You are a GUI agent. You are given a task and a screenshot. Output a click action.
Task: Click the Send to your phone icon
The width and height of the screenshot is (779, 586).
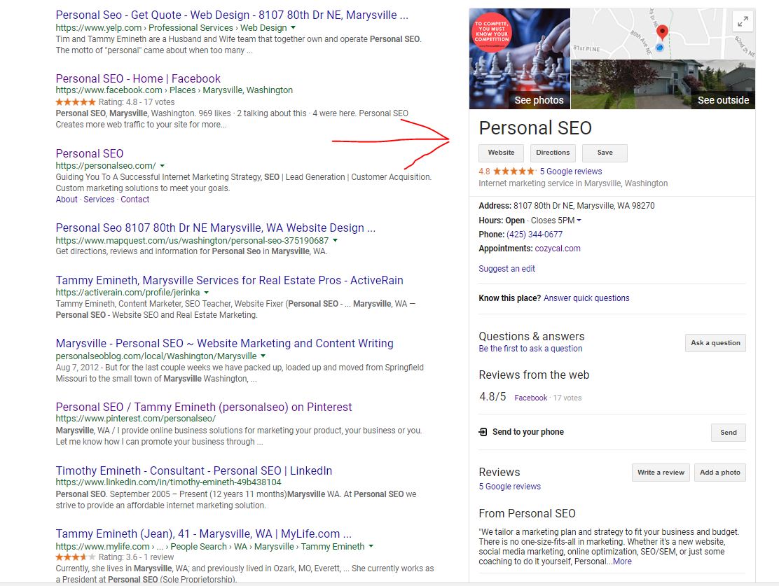tap(483, 432)
